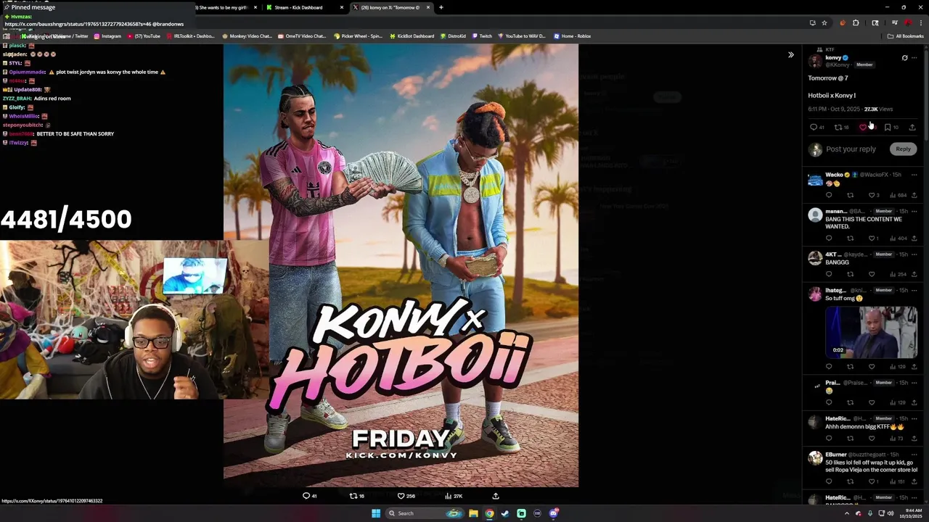Open the YouTube bookmark
The width and height of the screenshot is (929, 522).
pos(144,36)
